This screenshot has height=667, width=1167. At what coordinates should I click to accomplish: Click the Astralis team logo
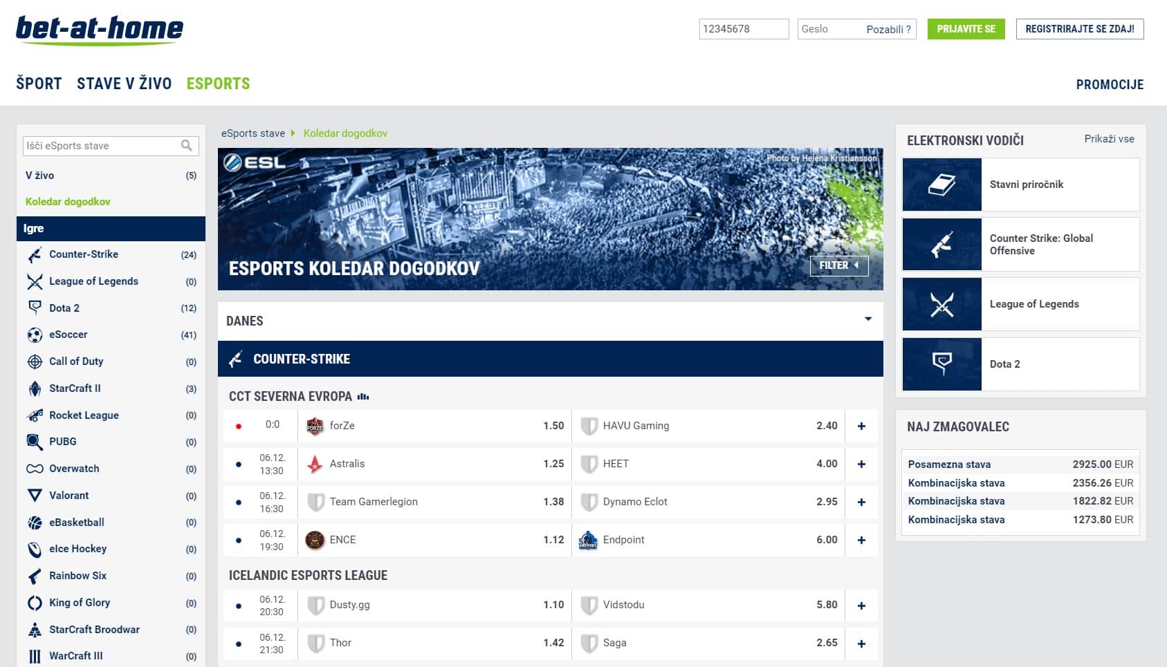(315, 464)
